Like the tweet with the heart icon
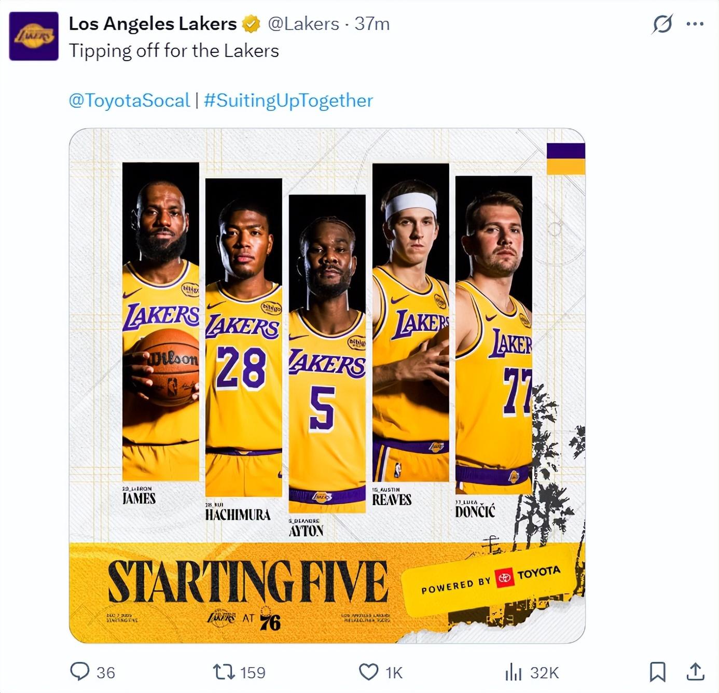 tap(368, 672)
